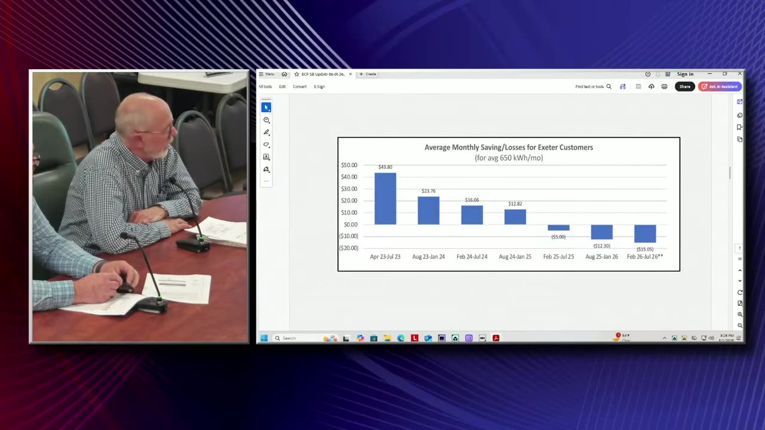765x430 pixels.
Task: Open Ask AI Assistant
Action: tap(720, 87)
